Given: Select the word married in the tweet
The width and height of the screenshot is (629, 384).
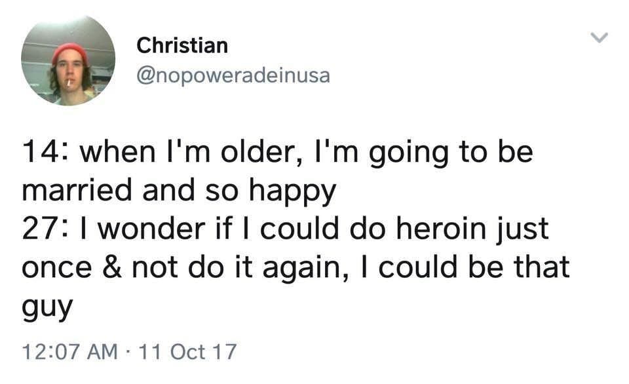Looking at the screenshot, I should [x=73, y=191].
